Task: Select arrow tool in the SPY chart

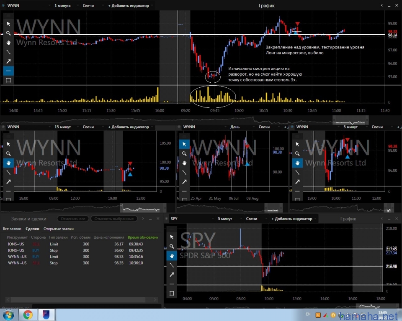Action: [172, 275]
